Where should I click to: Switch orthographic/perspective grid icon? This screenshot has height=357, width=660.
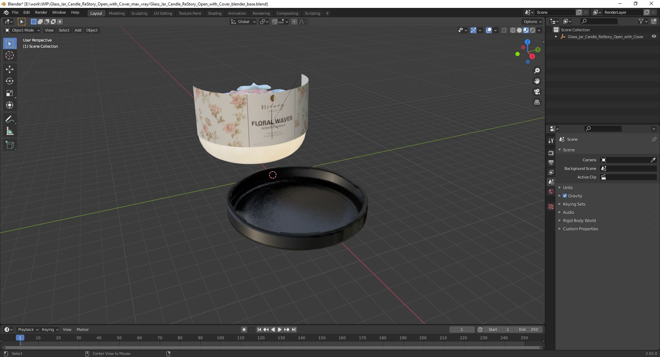pos(537,102)
